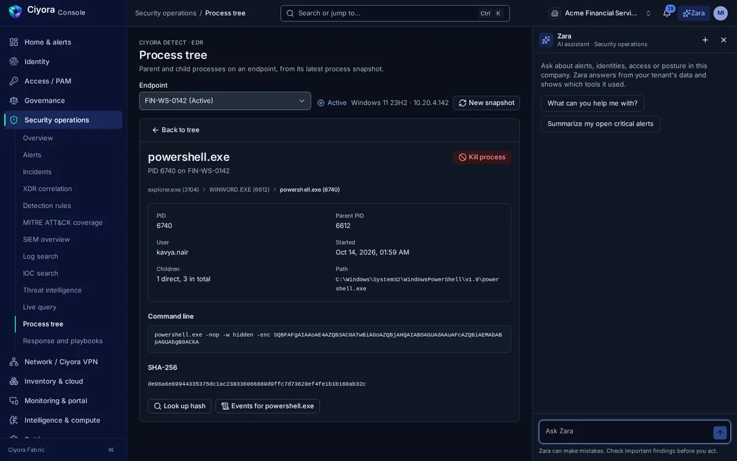This screenshot has width=737, height=461.
Task: Open the MI user avatar menu
Action: 720,13
